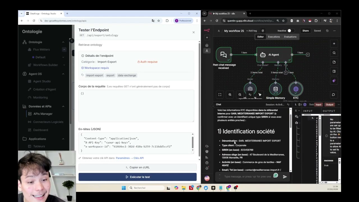Open help question mark in n8n sidebar
Image resolution: width=359 pixels, height=202 pixels.
coord(207,163)
